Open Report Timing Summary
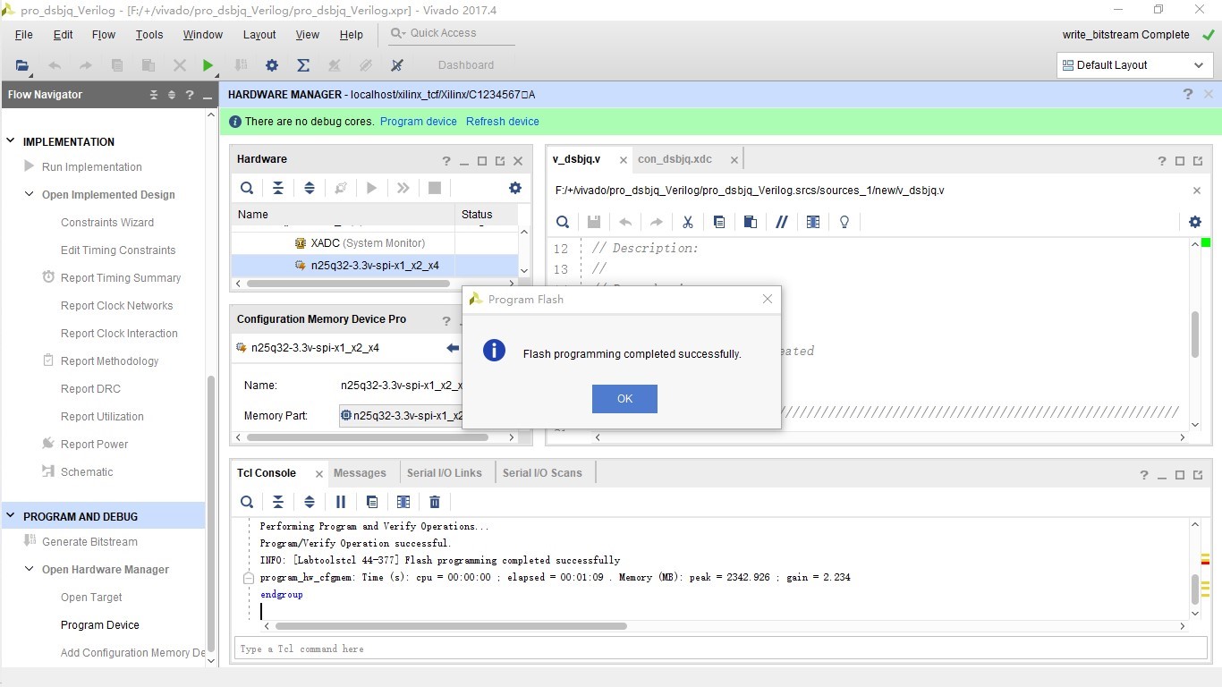1222x687 pixels. [121, 278]
